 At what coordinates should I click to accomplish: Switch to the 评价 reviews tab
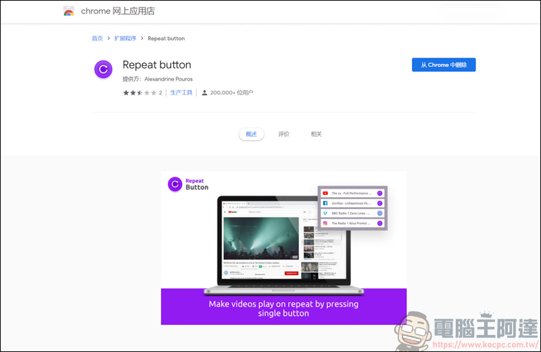[284, 134]
